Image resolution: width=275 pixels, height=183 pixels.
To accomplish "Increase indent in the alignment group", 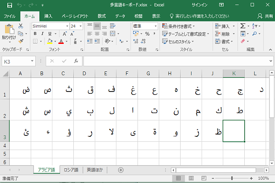I will [97, 41].
